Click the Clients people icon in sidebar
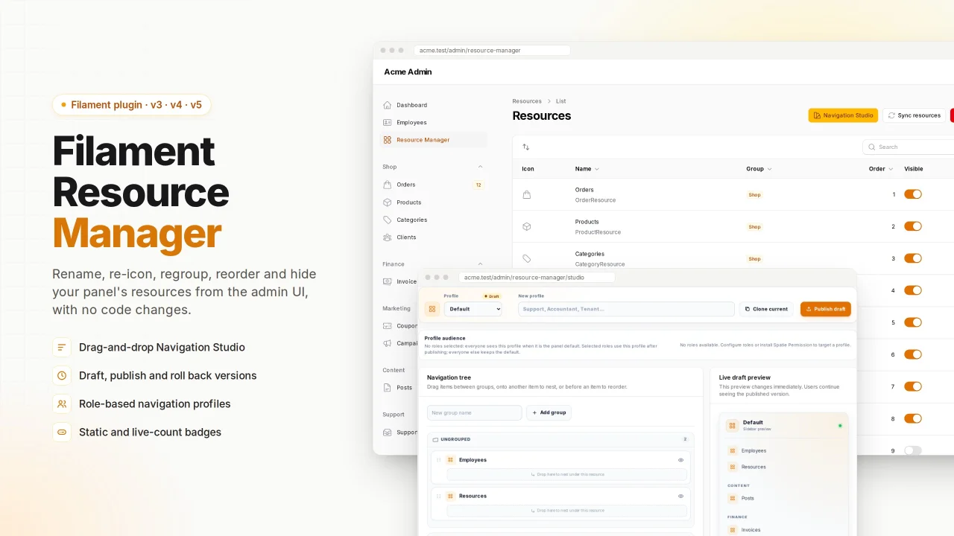The image size is (954, 536). point(387,237)
